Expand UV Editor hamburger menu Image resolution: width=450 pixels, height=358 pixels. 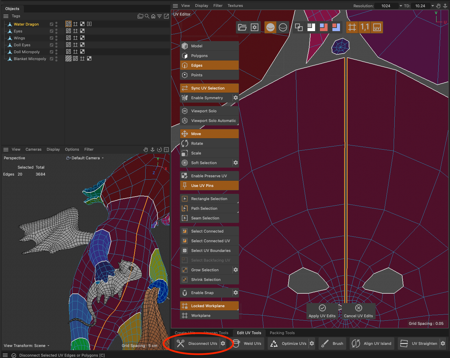pos(175,6)
